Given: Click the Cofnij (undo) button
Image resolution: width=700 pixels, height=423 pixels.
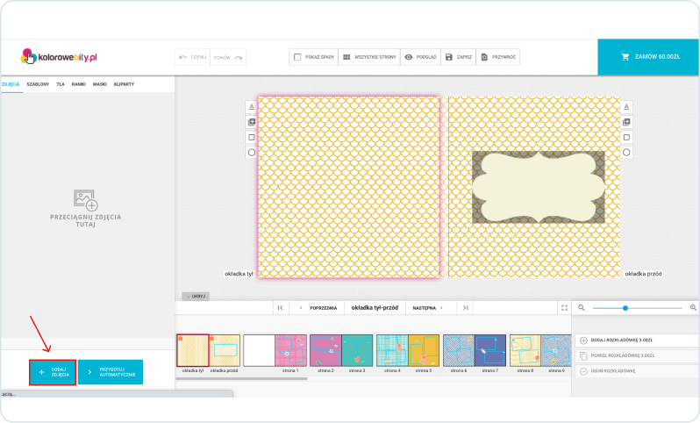Looking at the screenshot, I should (192, 57).
